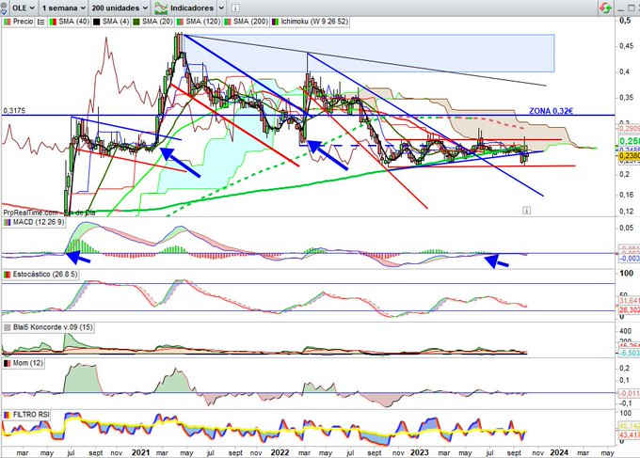Open the Precio settings label
640x458 pixels.
(x=23, y=22)
